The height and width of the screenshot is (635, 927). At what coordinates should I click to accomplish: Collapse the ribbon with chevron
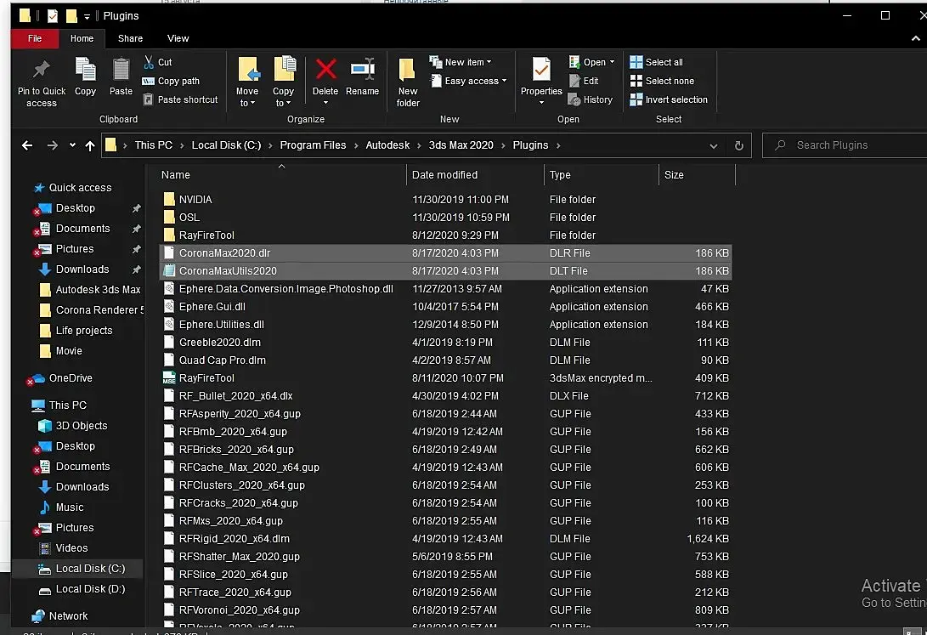pyautogui.click(x=916, y=38)
